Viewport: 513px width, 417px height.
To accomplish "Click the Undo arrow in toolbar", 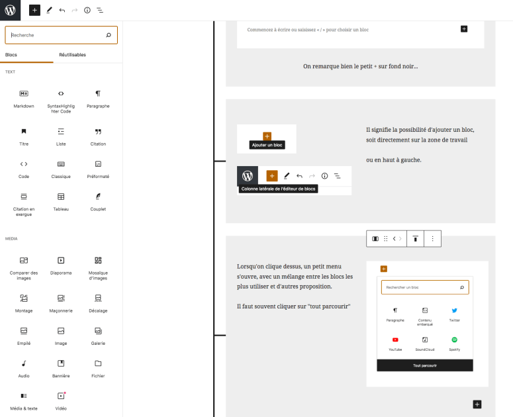I will [x=62, y=11].
